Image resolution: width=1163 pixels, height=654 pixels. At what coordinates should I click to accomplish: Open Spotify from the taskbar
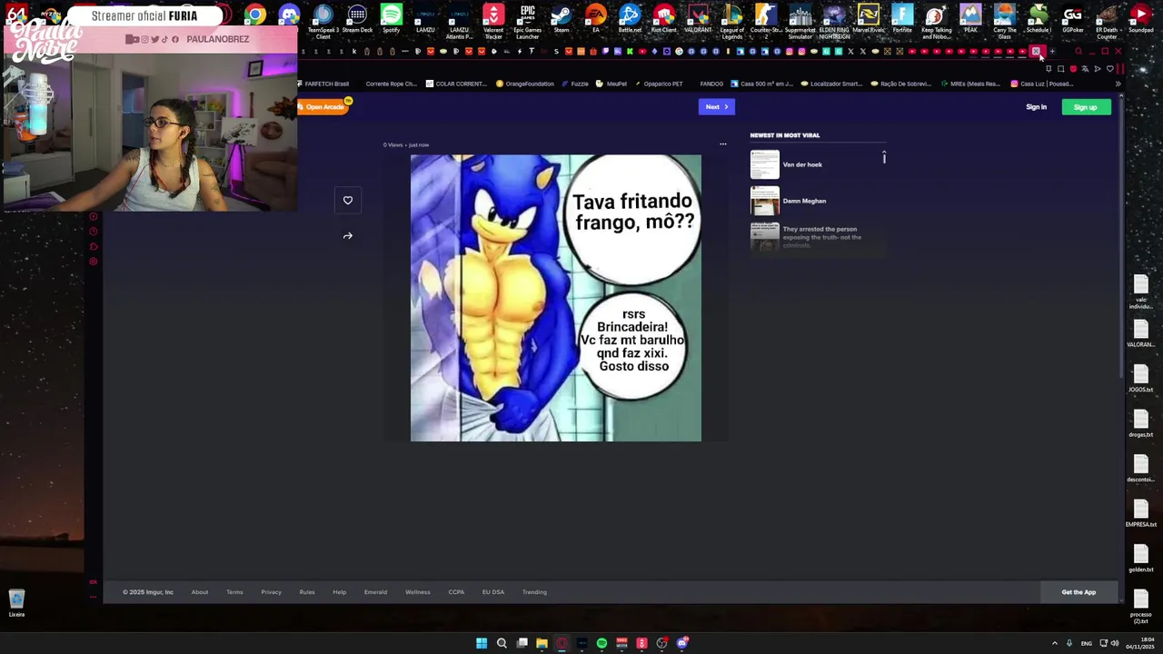[x=601, y=643]
